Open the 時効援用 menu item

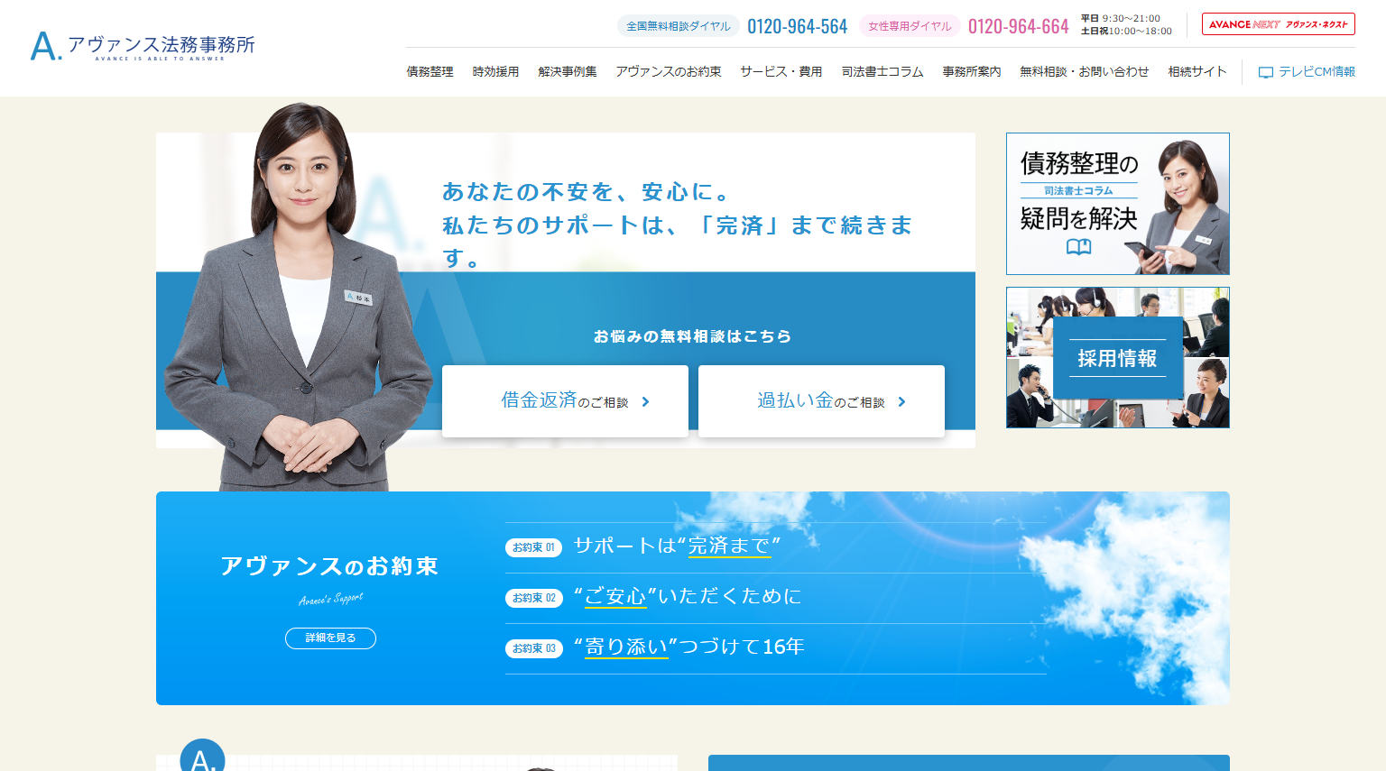point(495,72)
